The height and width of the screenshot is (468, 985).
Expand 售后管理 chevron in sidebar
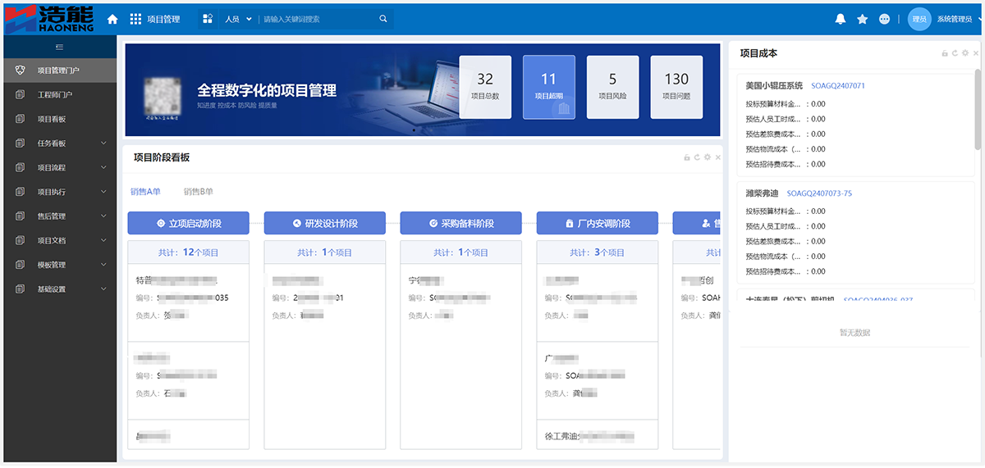coord(103,216)
